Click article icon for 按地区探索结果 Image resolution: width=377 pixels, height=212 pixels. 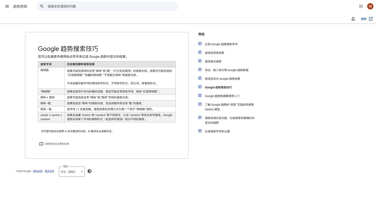pos(200,52)
